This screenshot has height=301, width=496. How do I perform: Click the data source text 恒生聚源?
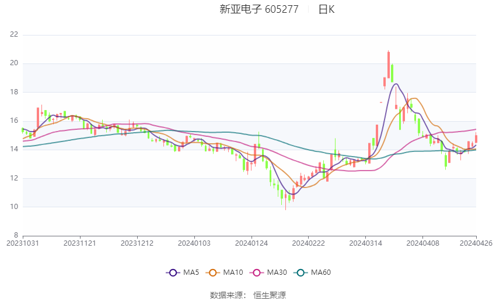[270, 295]
